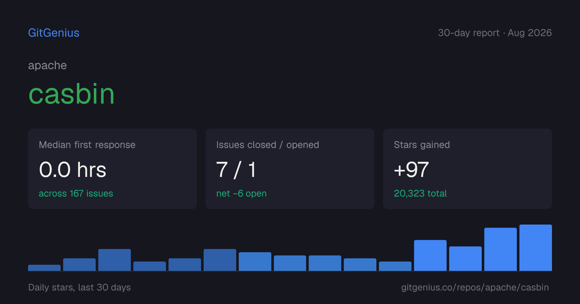Click the '7 / 1' issues value
This screenshot has width=580, height=304.
[x=236, y=170]
